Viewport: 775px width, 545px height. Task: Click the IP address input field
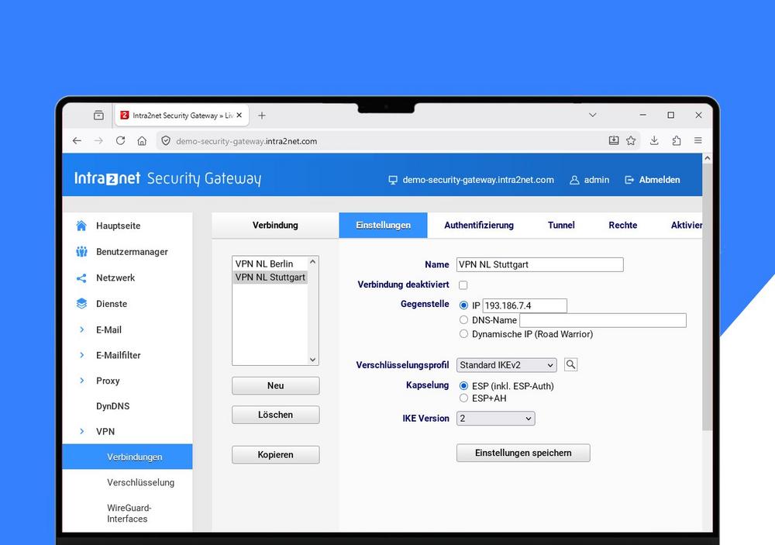point(525,305)
